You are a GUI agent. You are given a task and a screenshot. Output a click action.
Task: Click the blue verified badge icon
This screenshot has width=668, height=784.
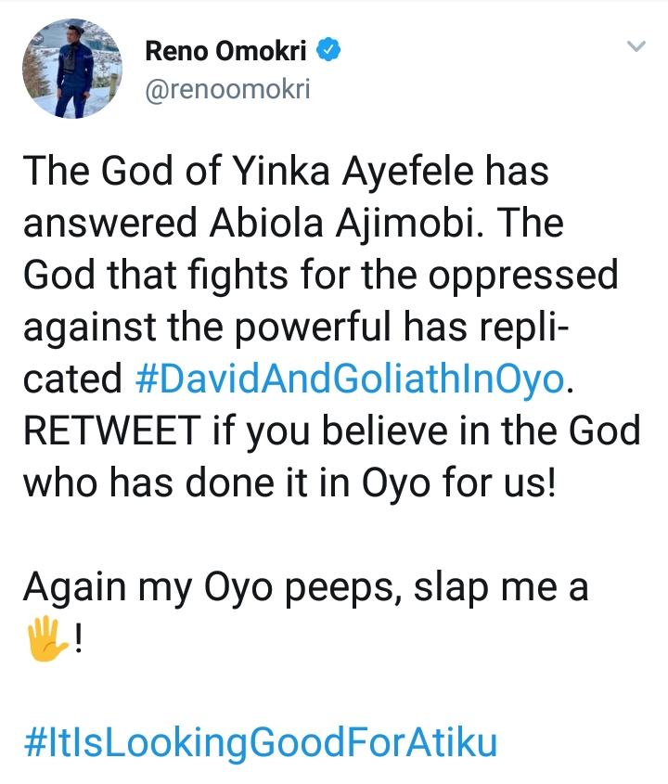(328, 51)
